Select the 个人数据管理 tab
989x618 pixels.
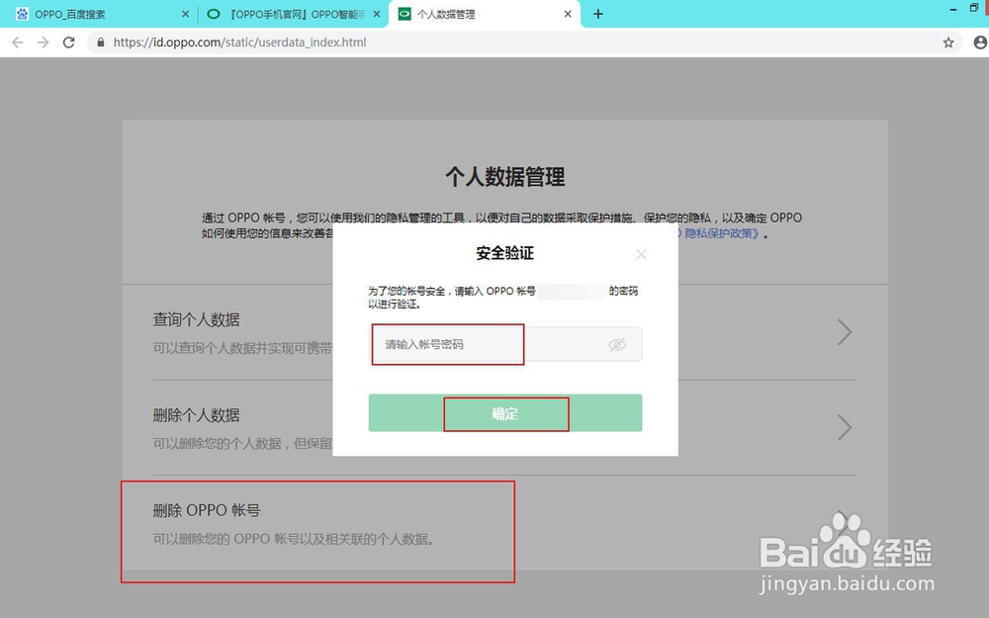point(485,14)
